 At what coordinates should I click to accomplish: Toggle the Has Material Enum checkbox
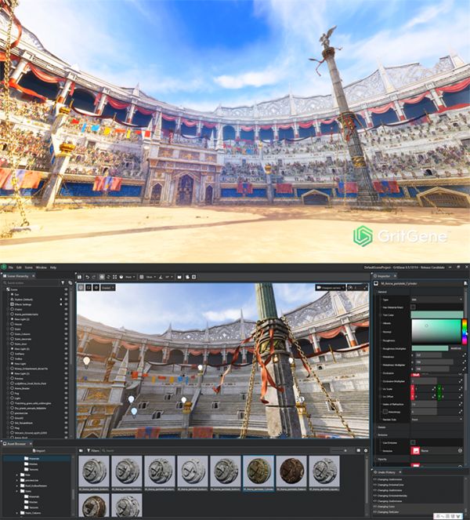click(x=414, y=307)
